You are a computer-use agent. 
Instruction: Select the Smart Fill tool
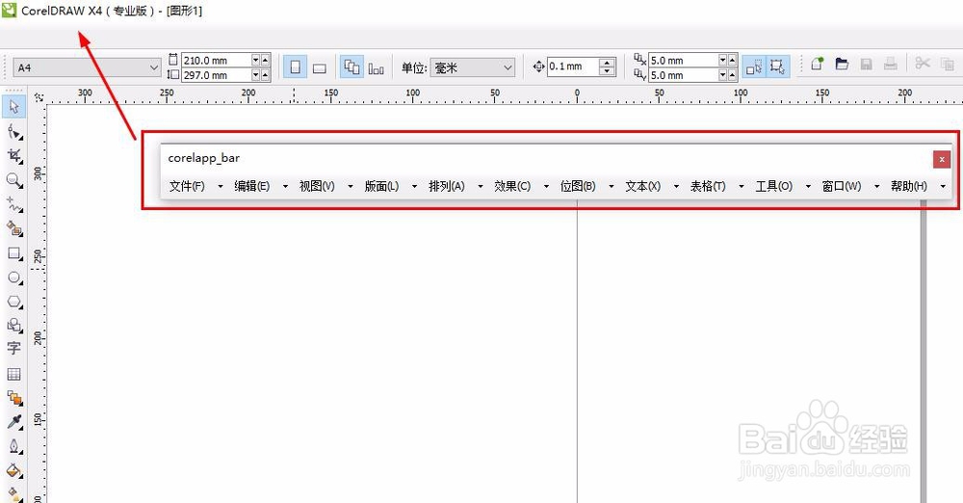(x=13, y=228)
